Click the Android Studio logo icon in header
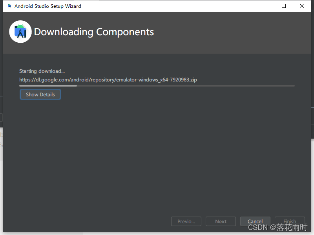Image resolution: width=314 pixels, height=235 pixels. (20, 32)
